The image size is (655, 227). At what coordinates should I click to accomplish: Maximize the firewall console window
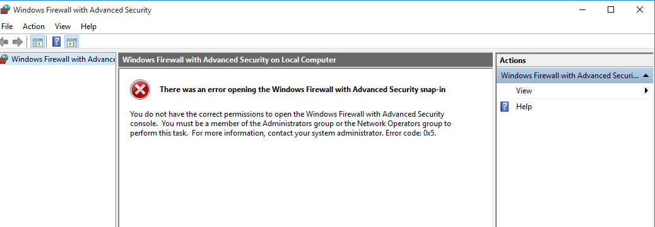coord(611,9)
